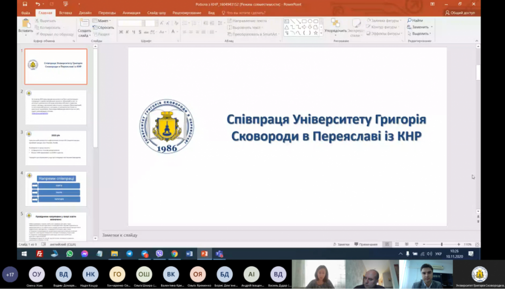Click the Viber icon in the taskbar
Screen dimensions: 505x289
tap(159, 254)
